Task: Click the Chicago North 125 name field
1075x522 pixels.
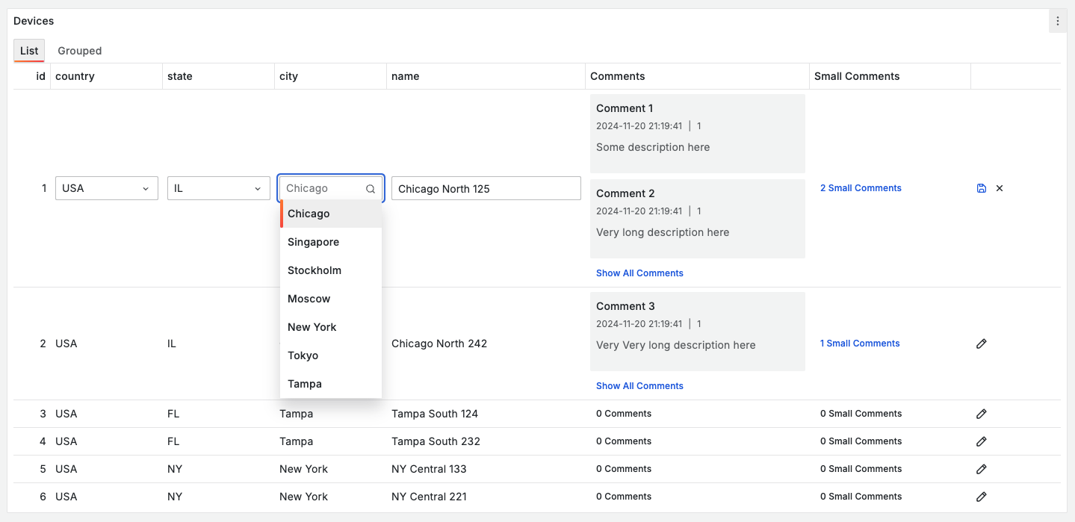Action: point(486,188)
